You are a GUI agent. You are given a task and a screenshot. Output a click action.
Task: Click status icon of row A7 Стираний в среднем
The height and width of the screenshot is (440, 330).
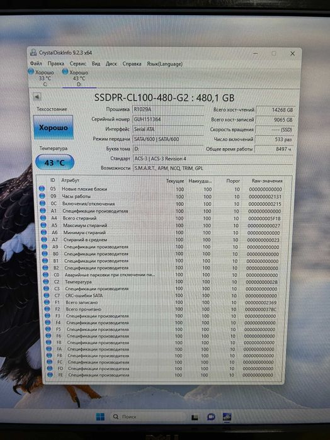pos(44,239)
